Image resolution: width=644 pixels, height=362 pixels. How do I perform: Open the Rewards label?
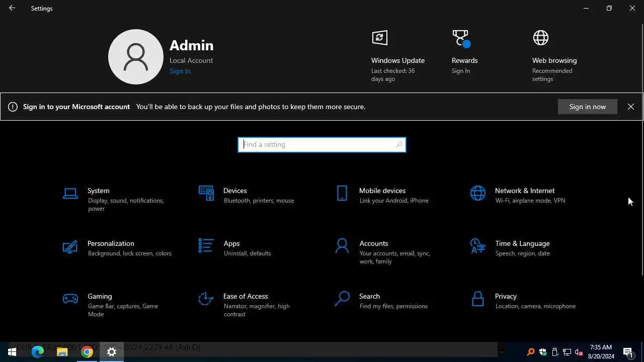pos(465,60)
